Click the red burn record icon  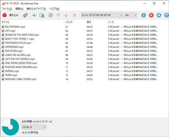tap(4, 15)
